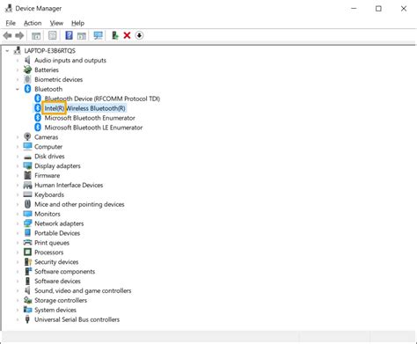Select Microsoft Bluetooth LE Enumerator

click(93, 128)
